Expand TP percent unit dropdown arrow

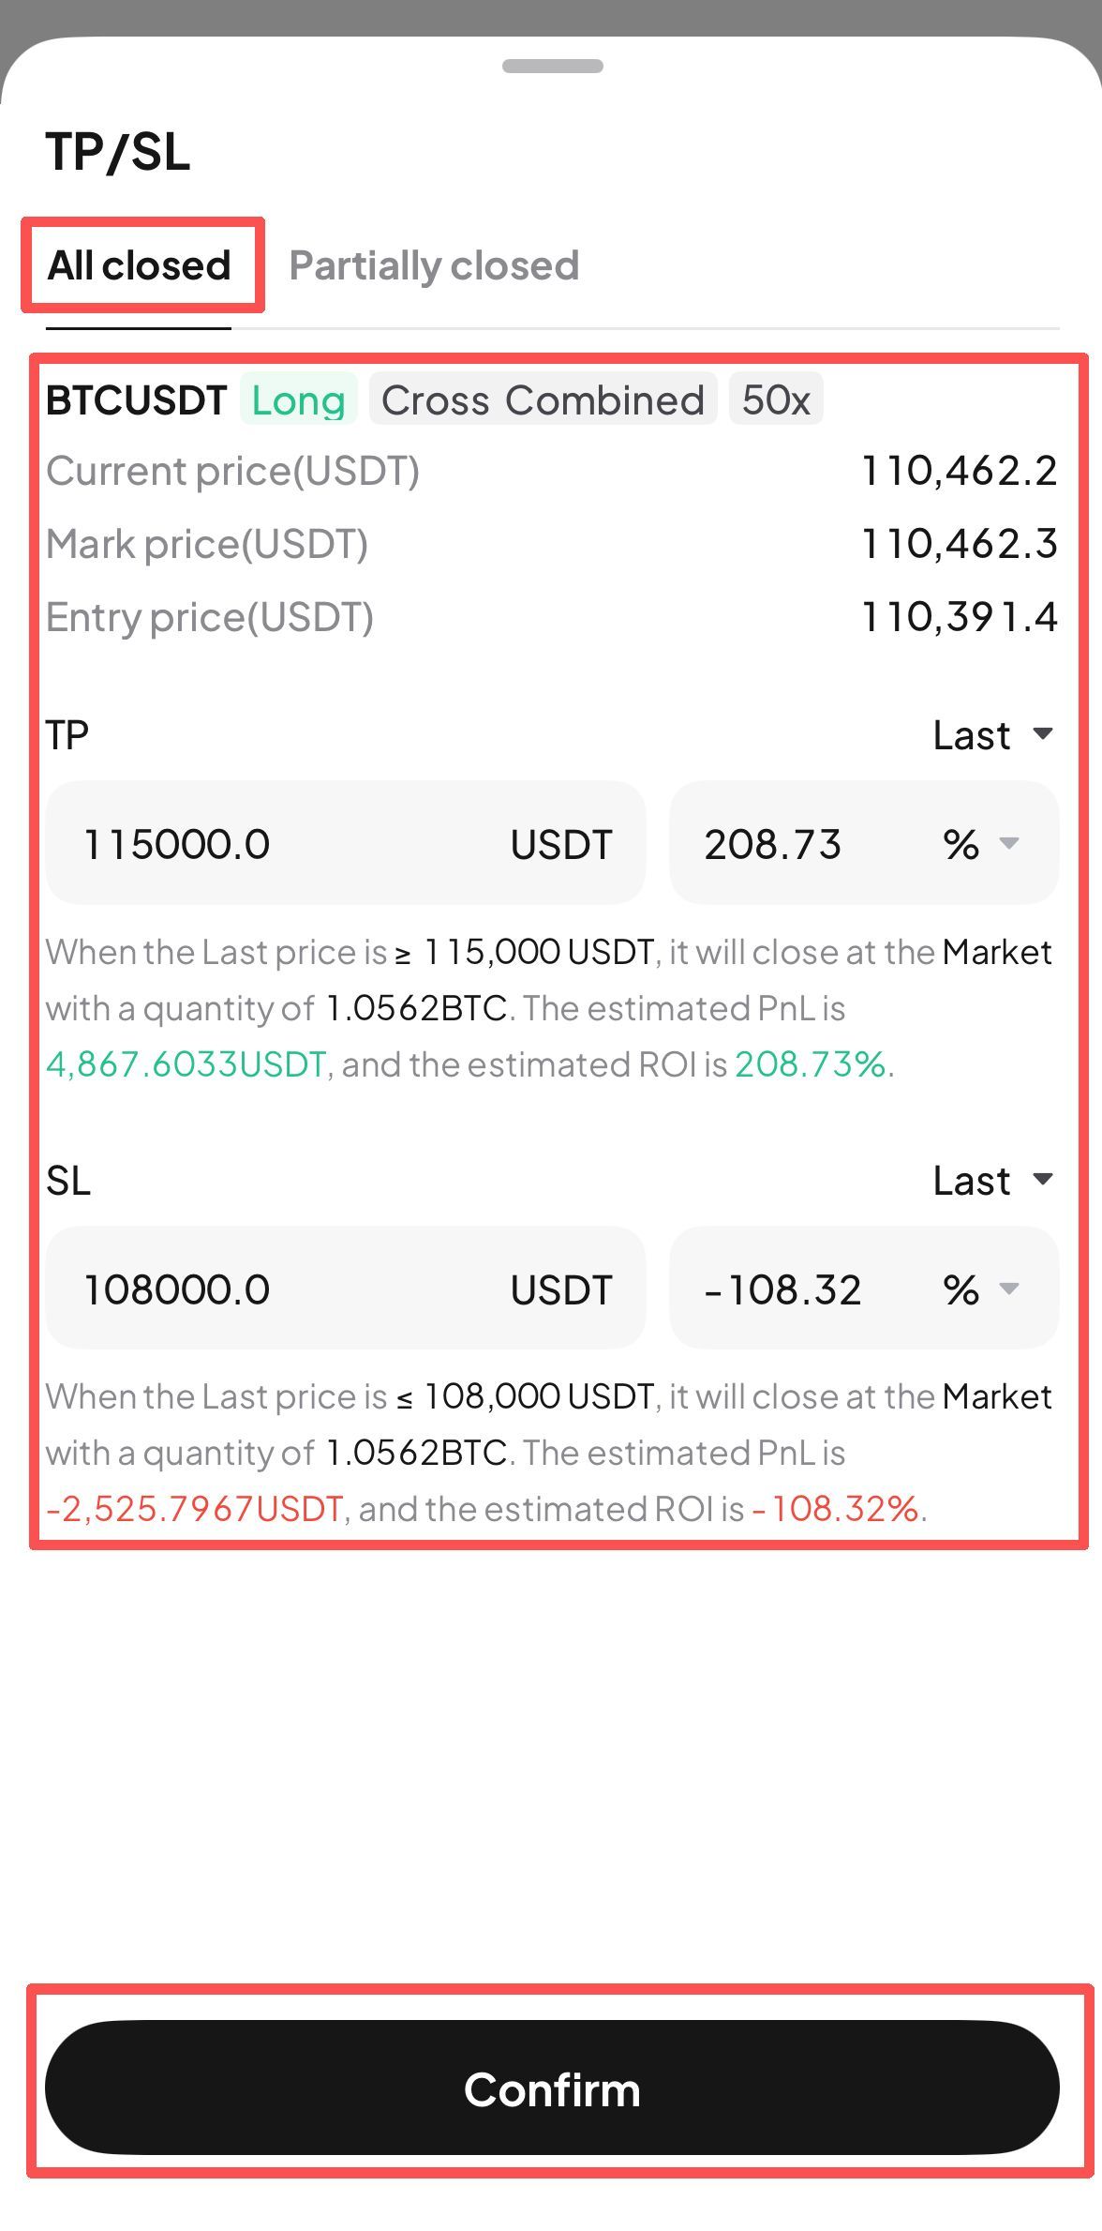[1008, 843]
